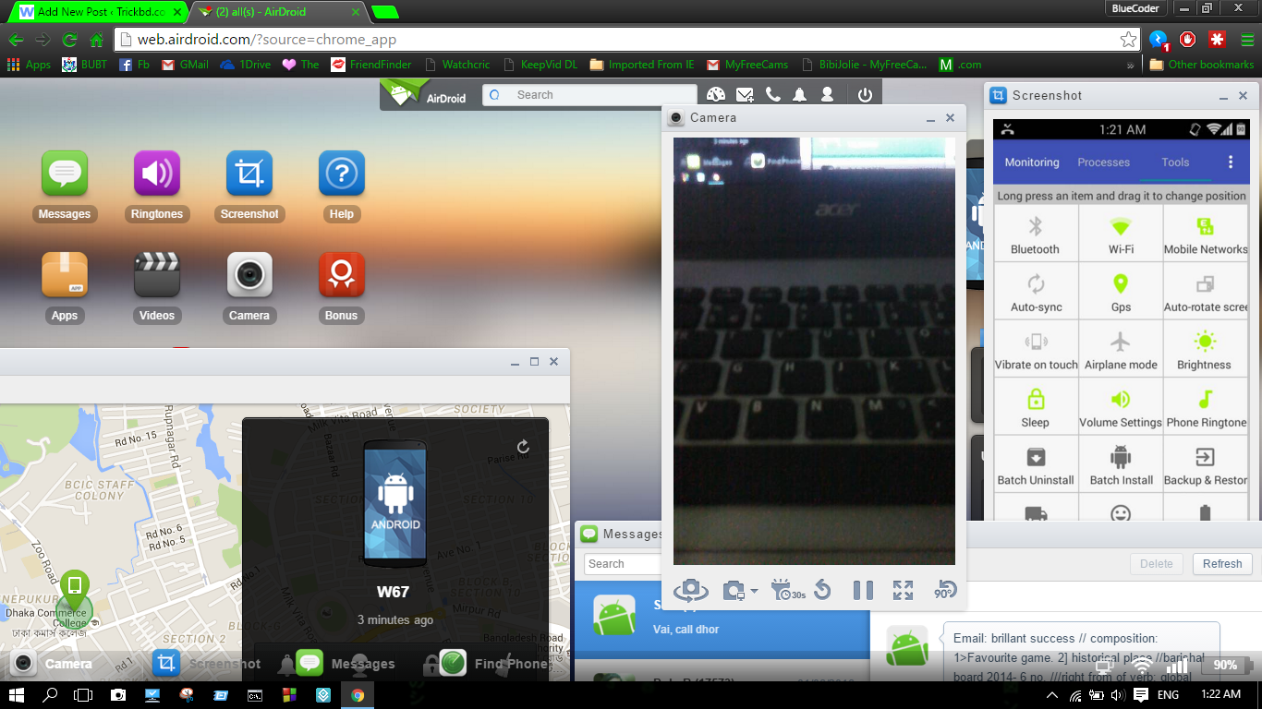Open the Windows Start menu

pos(17,695)
